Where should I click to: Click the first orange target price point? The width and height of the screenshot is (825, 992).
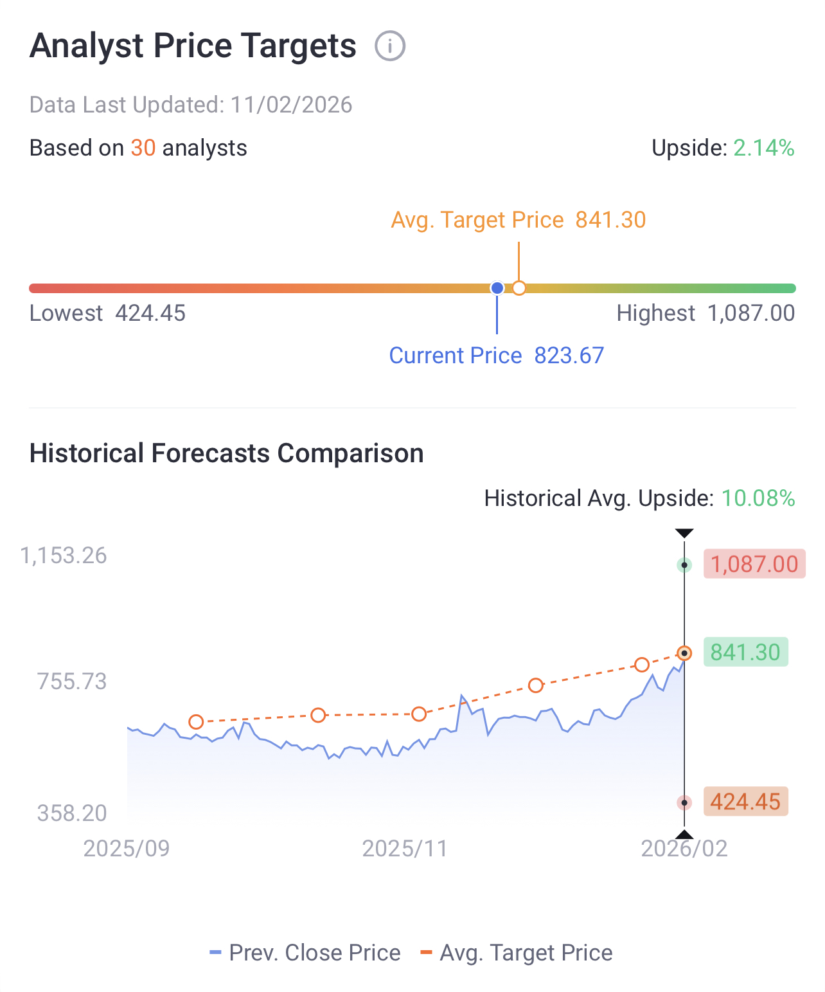coord(196,722)
